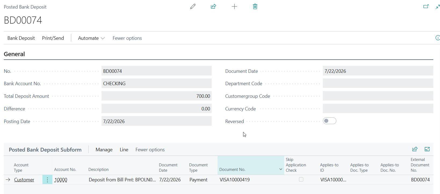Image resolution: width=440 pixels, height=194 pixels.
Task: Check Skip Application Check box for VISA10000419
Action: 301,179
